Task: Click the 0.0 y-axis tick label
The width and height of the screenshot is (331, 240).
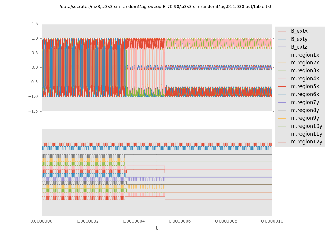Action: pos(34,67)
